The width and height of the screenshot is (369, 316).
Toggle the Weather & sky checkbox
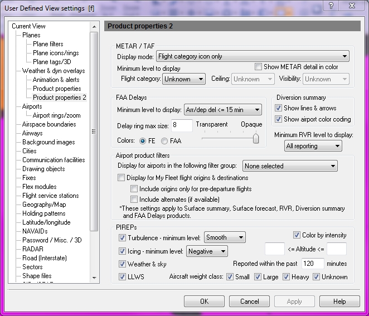click(x=122, y=264)
